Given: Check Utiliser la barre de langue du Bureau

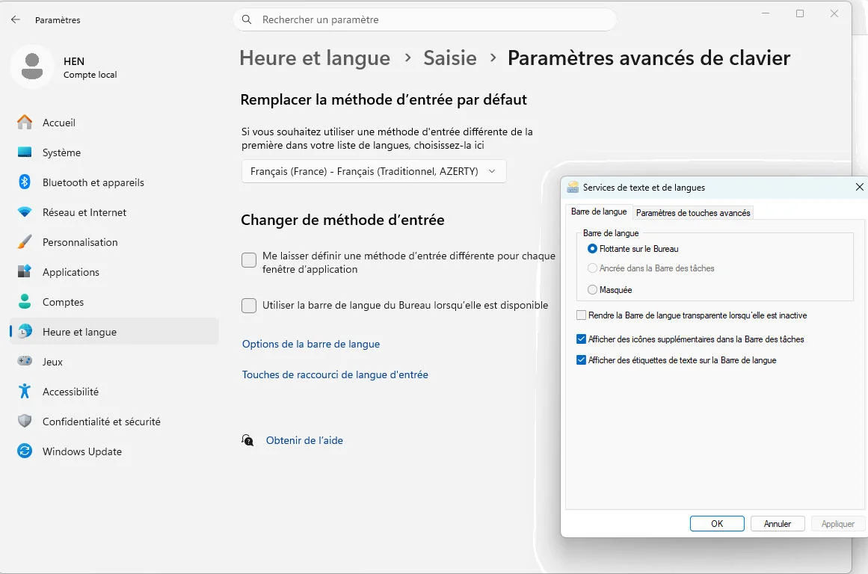Looking at the screenshot, I should 249,306.
